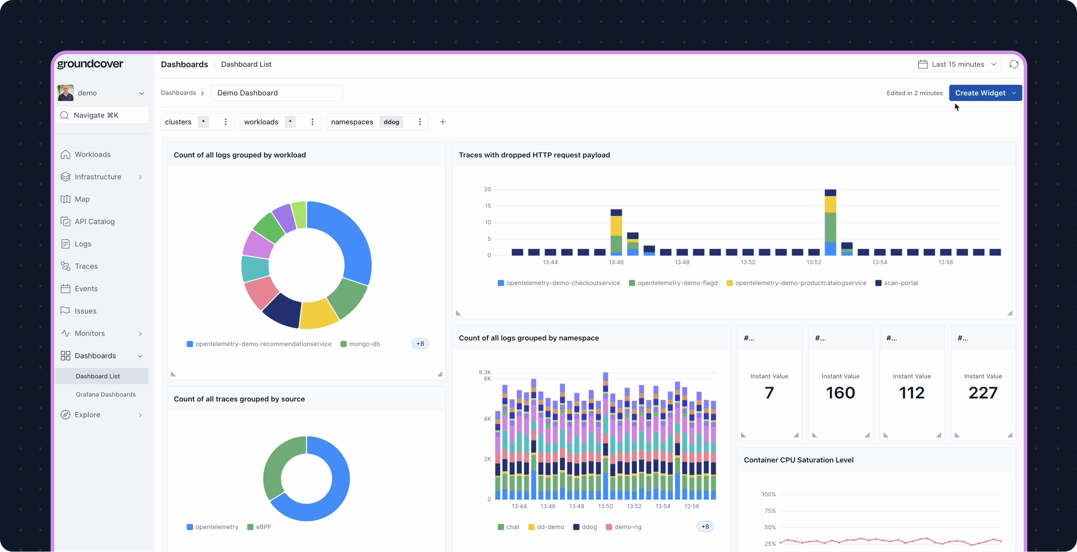
Task: Add a new filter with plus icon
Action: tap(443, 122)
